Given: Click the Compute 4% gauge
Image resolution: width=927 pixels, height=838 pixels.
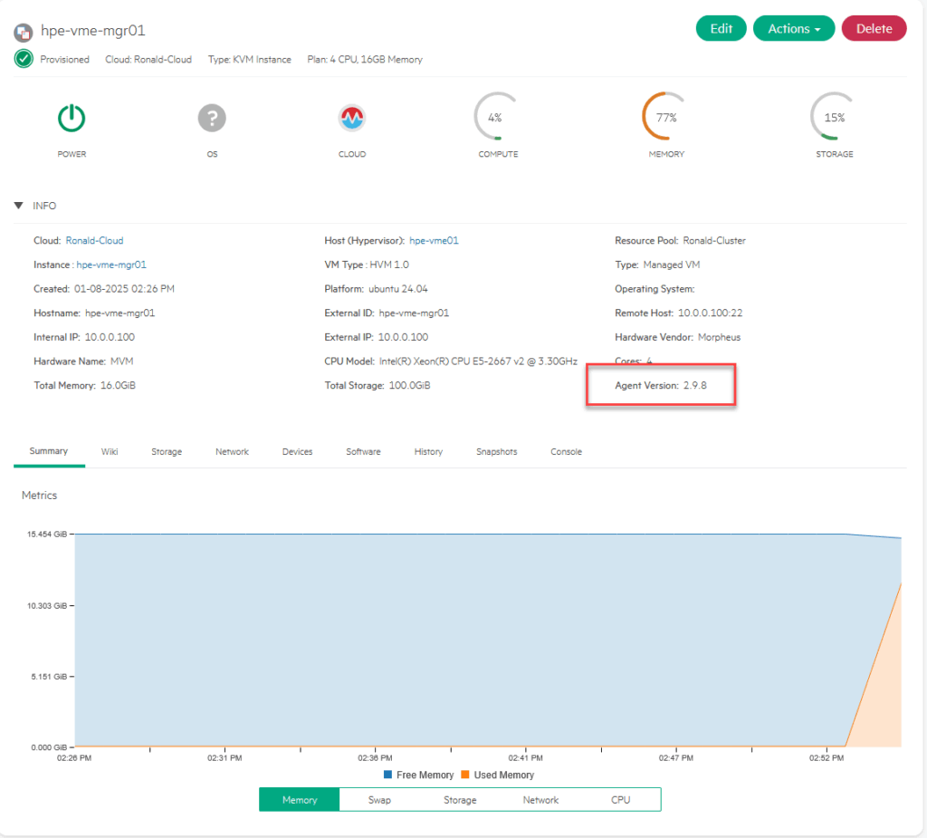Looking at the screenshot, I should point(496,118).
